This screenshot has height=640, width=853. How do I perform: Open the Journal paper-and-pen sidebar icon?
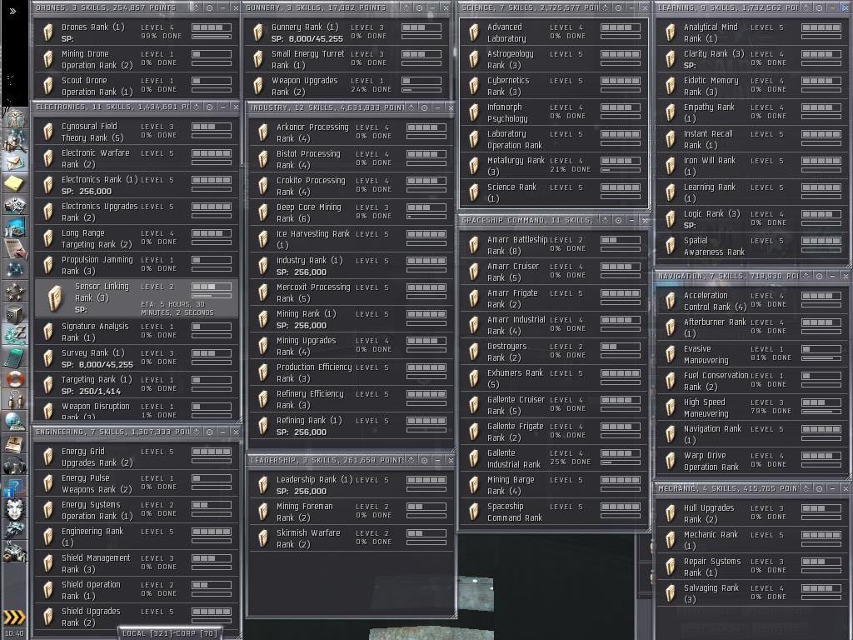tap(15, 248)
